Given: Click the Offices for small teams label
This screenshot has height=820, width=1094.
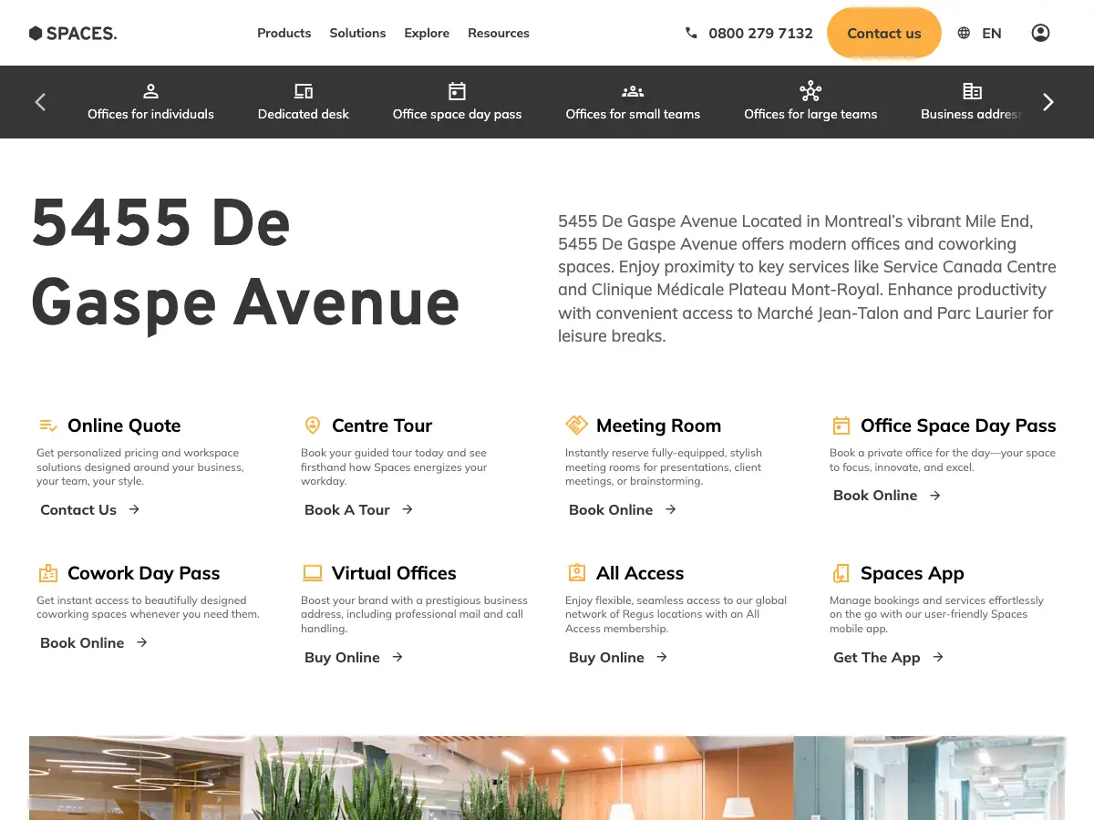Looking at the screenshot, I should [633, 114].
